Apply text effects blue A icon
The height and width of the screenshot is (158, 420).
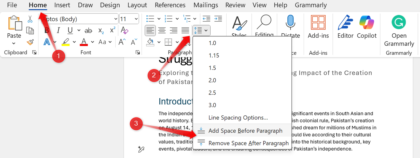[47, 42]
